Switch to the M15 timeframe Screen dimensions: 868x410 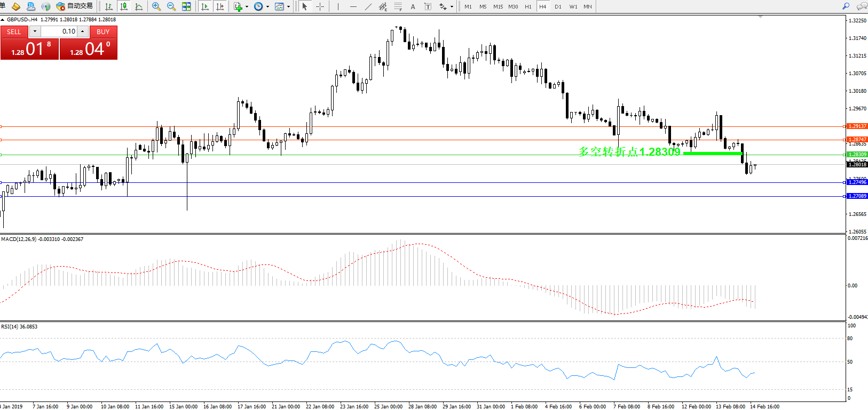click(x=498, y=6)
